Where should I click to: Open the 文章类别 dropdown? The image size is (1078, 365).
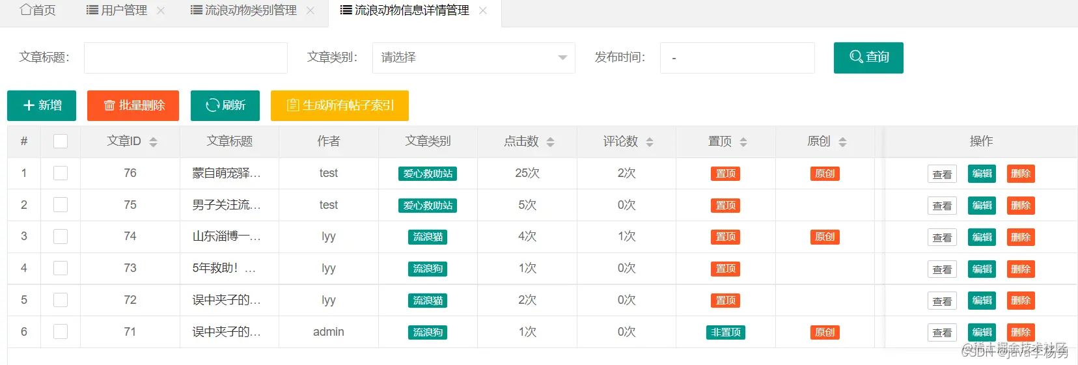coord(474,58)
